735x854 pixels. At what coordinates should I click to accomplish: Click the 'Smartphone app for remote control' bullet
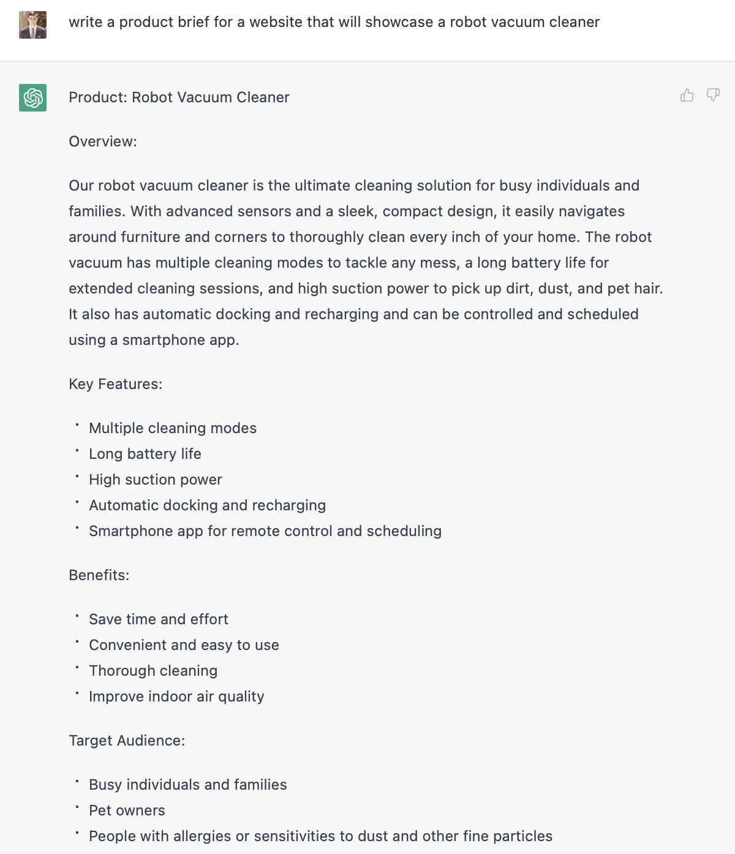265,531
